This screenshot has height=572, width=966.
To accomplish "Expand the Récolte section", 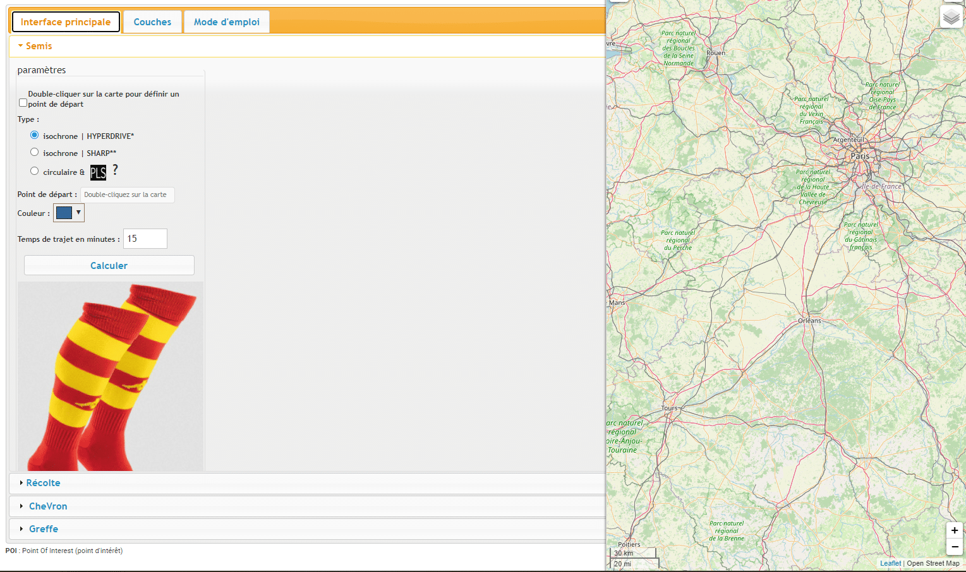I will pos(43,483).
